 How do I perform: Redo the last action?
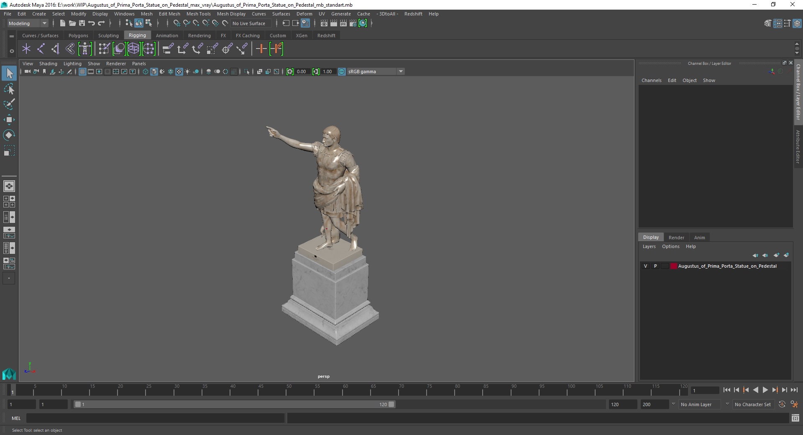click(x=101, y=23)
